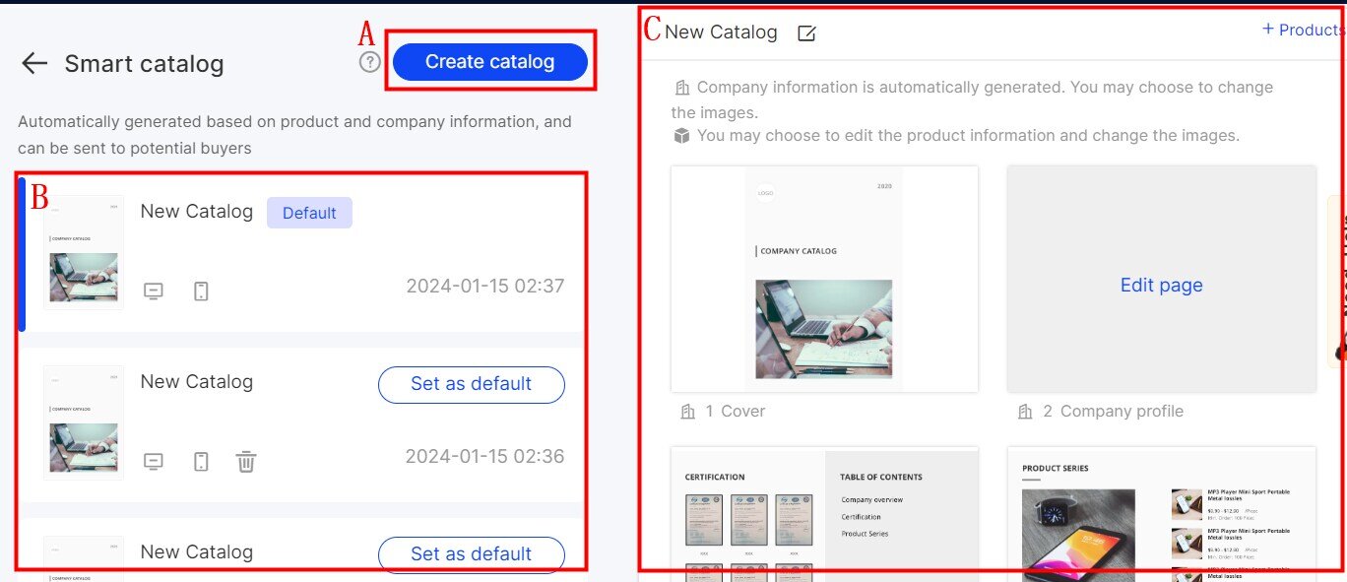The height and width of the screenshot is (582, 1347).
Task: Go back using the arrow beside Smart catalog
Action: click(x=34, y=64)
